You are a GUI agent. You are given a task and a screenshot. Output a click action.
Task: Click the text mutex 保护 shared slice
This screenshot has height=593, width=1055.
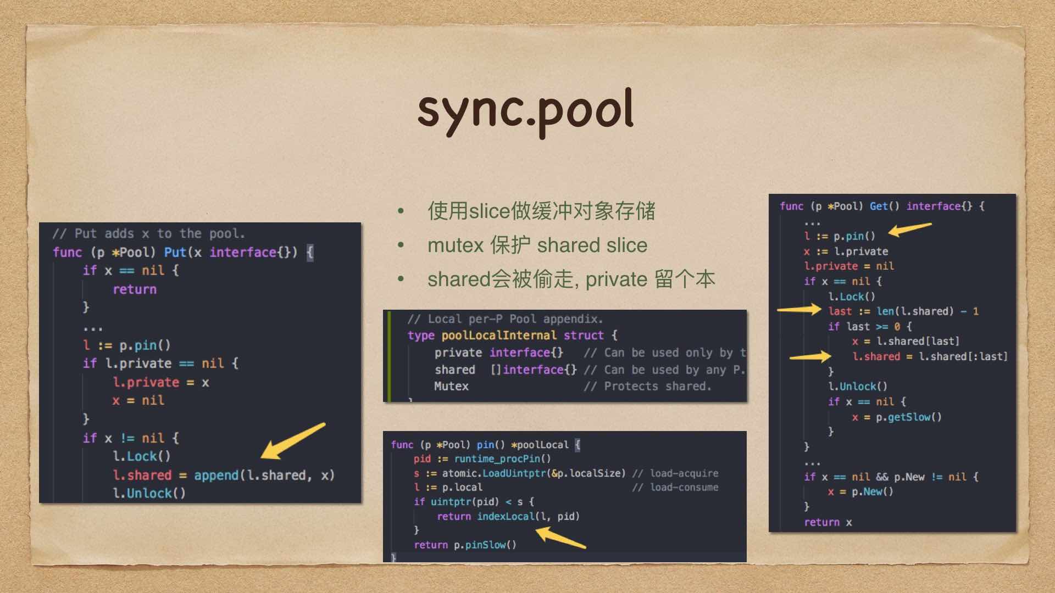[x=537, y=245]
